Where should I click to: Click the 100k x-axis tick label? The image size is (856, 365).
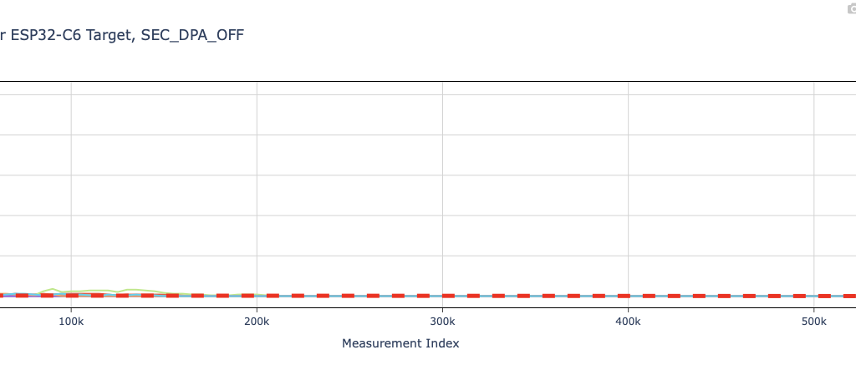pos(71,322)
